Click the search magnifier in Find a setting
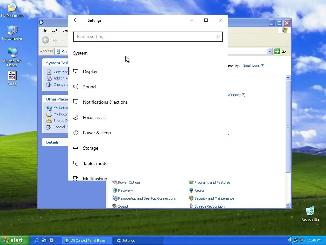This screenshot has height=245, width=326. 218,37
